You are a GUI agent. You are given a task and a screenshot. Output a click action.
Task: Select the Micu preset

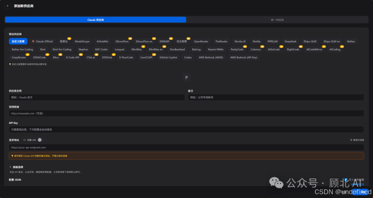click(56, 58)
